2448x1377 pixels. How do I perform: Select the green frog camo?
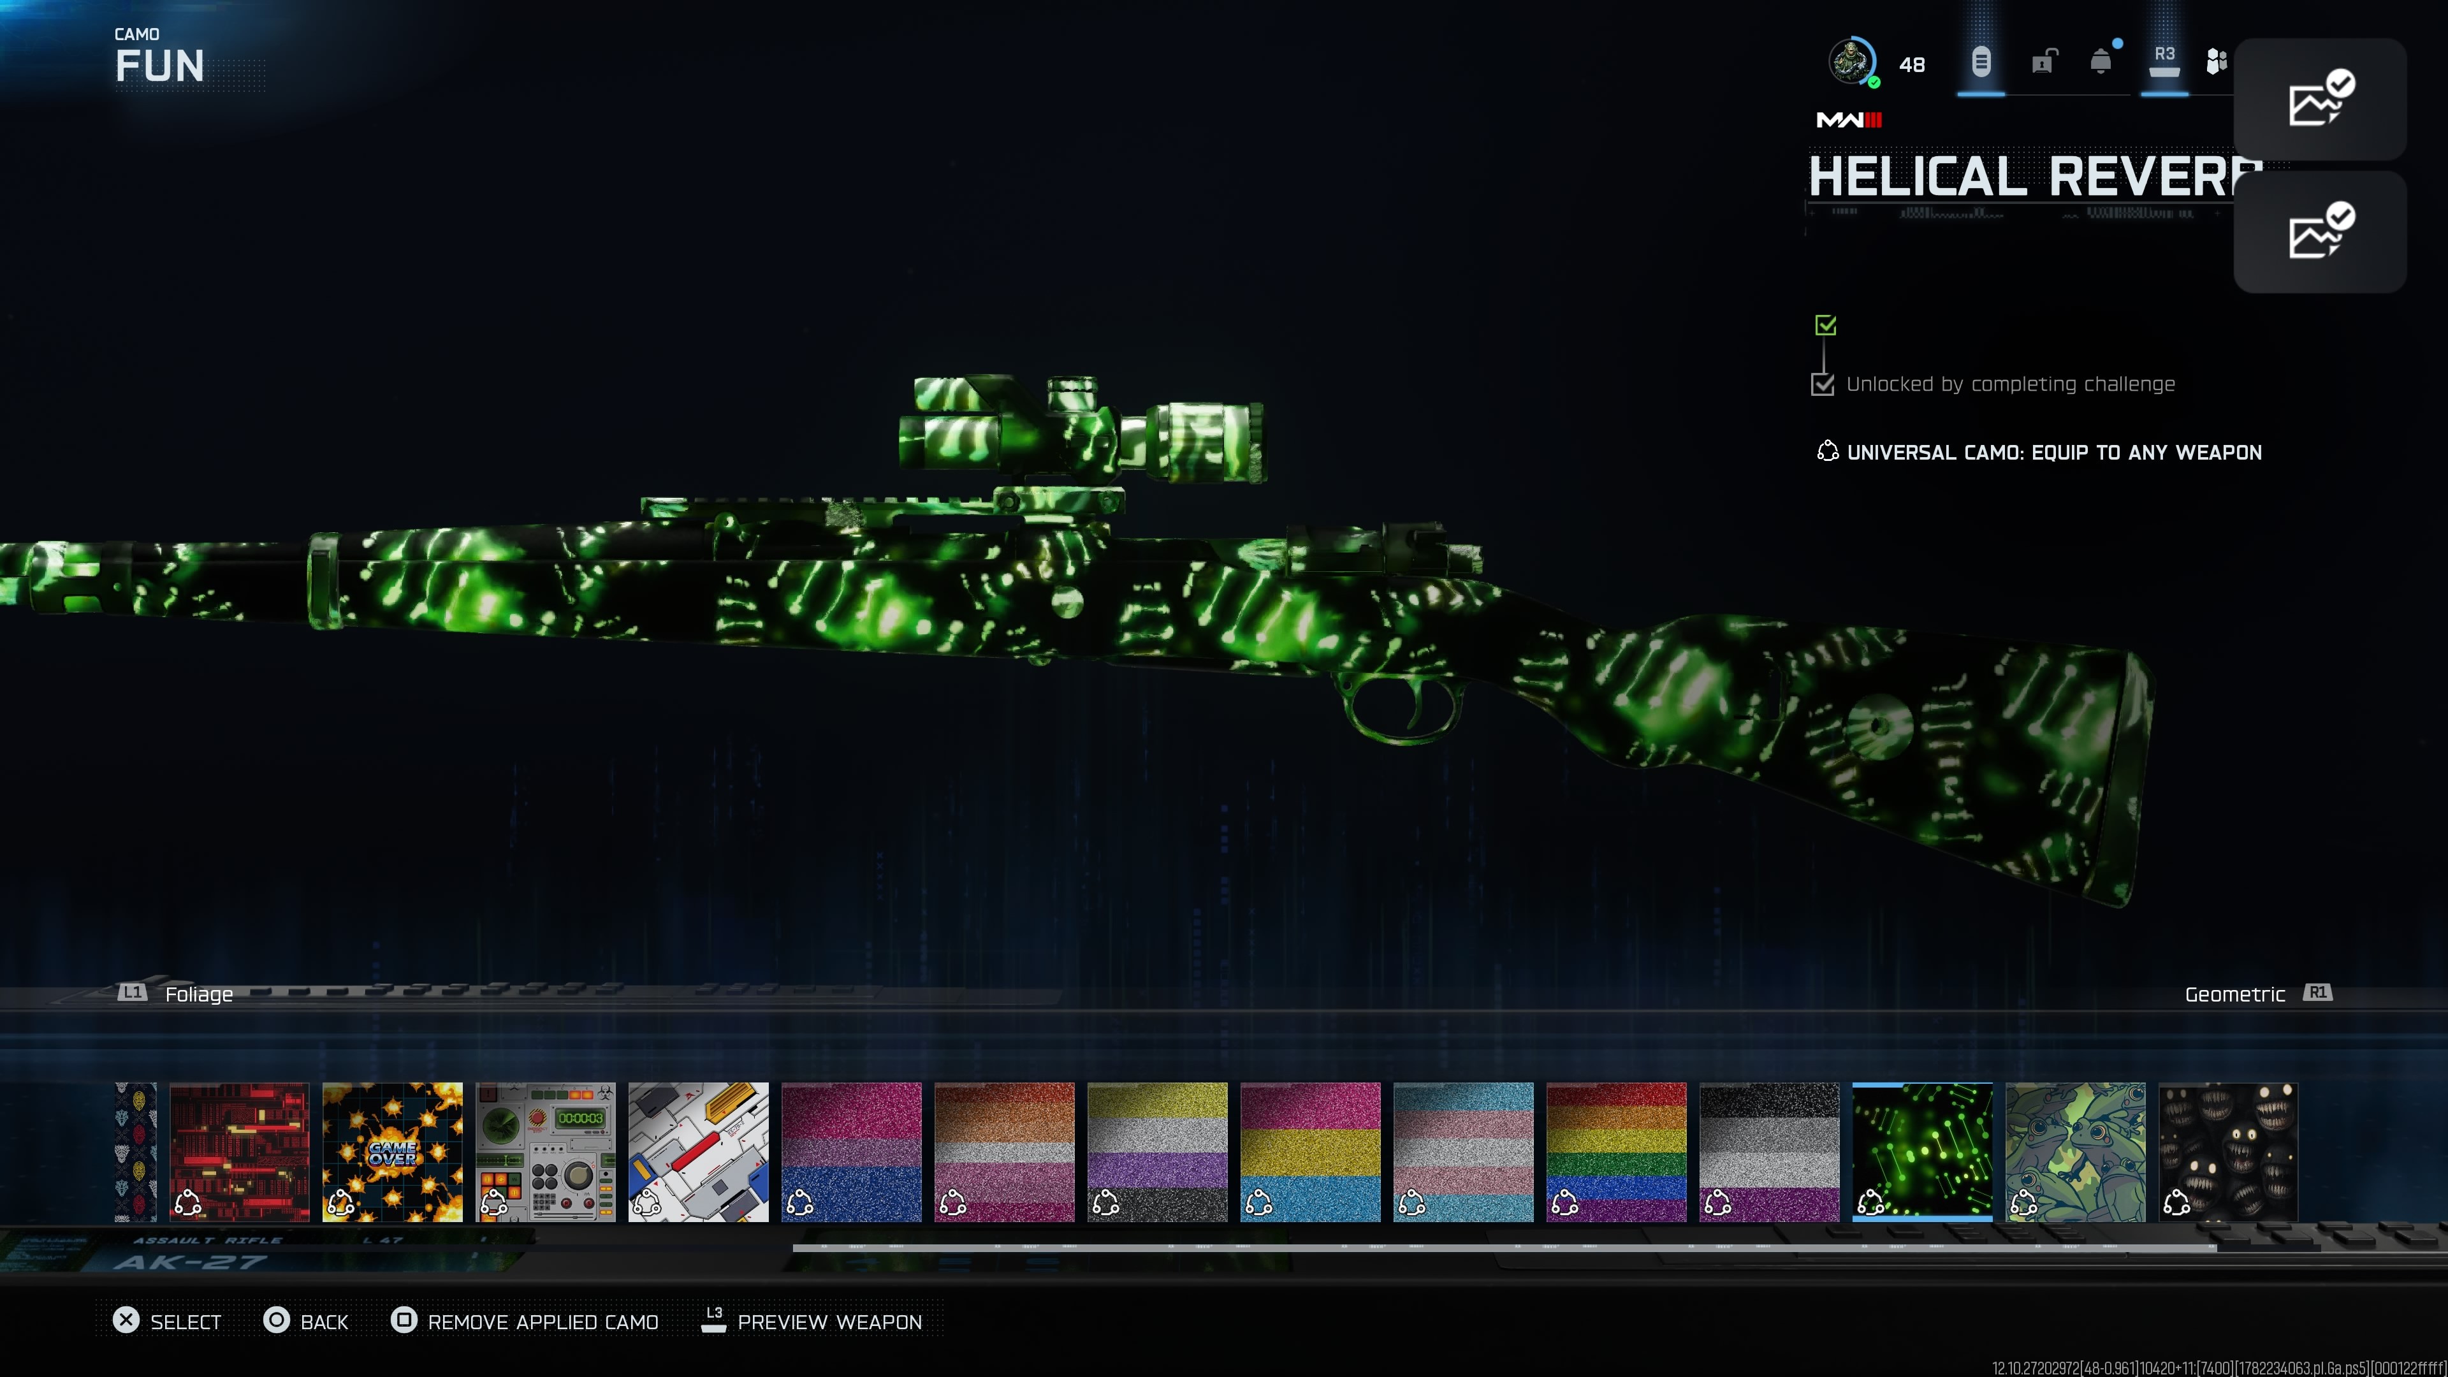tap(2076, 1152)
